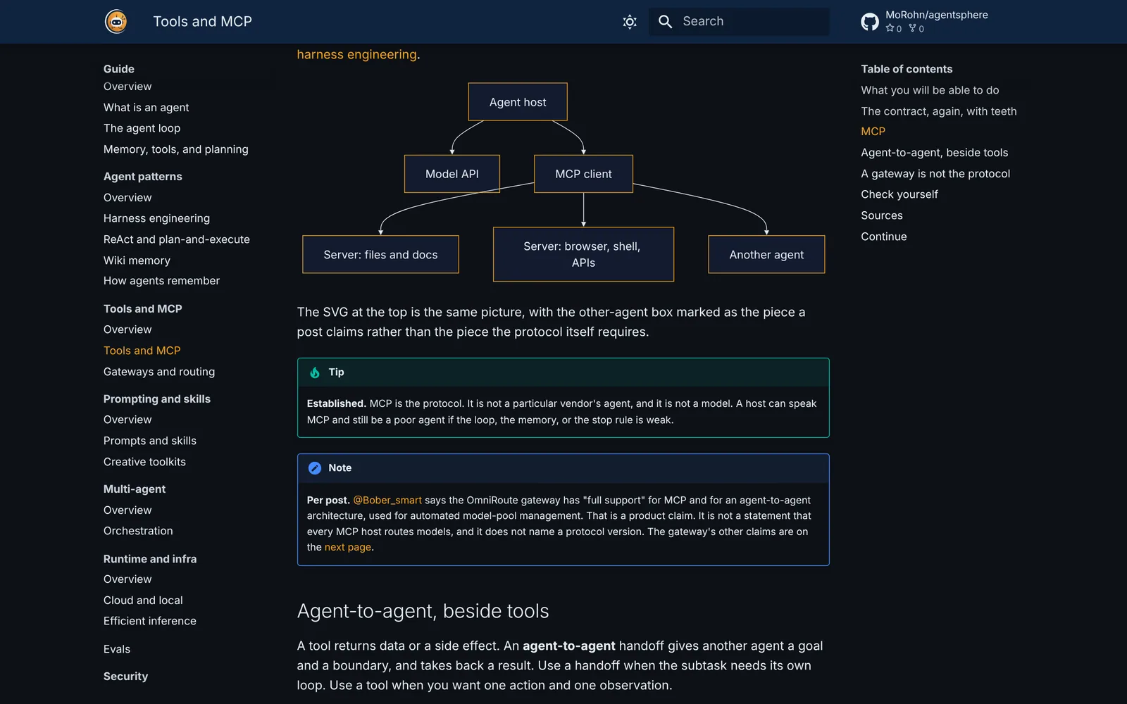
Task: Toggle the light/dark theme switch
Action: click(630, 22)
